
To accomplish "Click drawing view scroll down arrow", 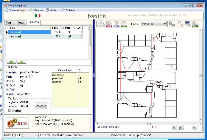I will click(x=200, y=120).
